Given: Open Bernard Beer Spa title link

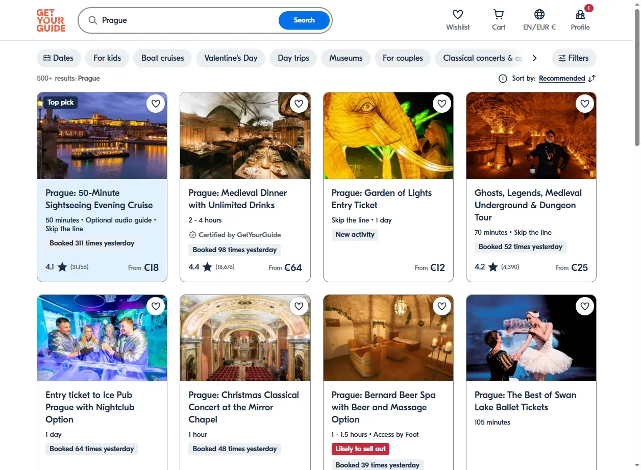Looking at the screenshot, I should [383, 407].
